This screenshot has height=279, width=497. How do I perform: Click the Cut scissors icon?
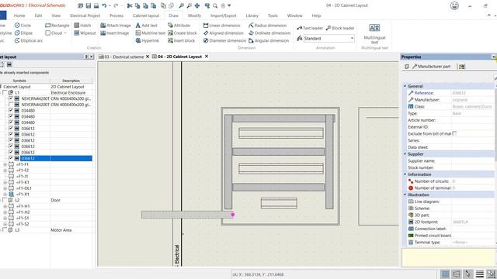point(130,5)
